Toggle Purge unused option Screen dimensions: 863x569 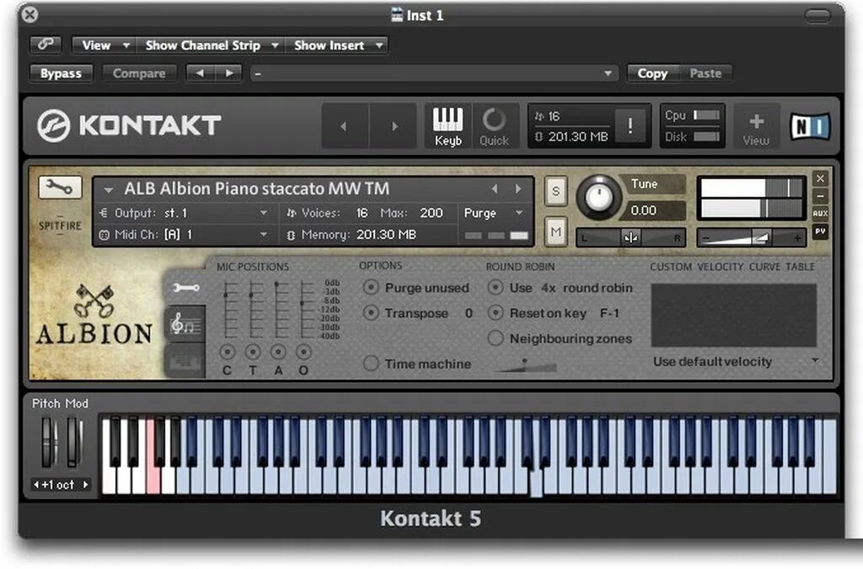pos(371,287)
